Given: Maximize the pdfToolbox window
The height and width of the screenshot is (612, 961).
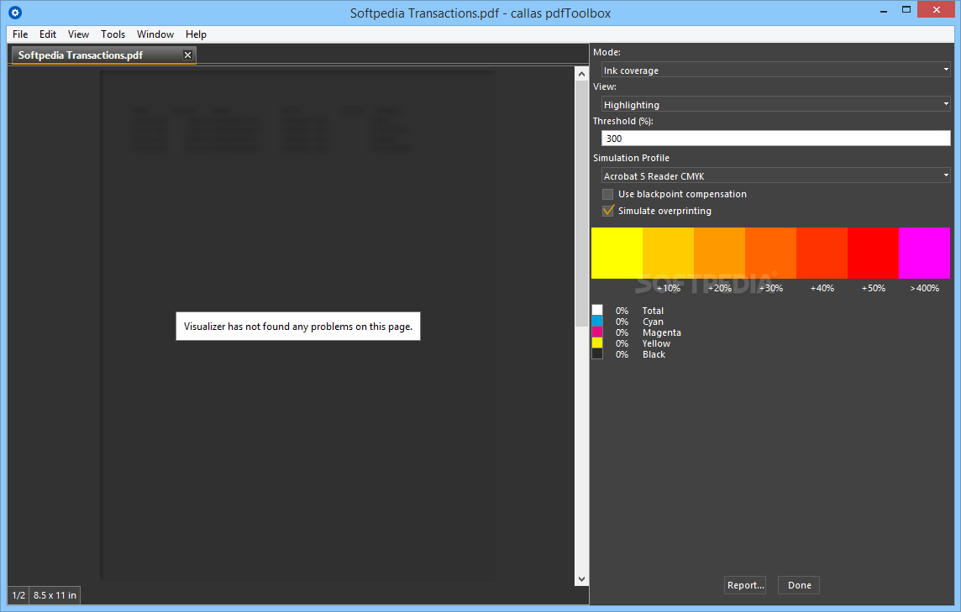Looking at the screenshot, I should [x=906, y=10].
